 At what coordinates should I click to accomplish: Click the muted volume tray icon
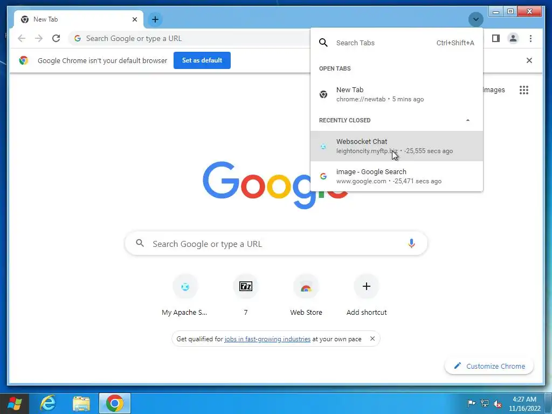pyautogui.click(x=498, y=404)
